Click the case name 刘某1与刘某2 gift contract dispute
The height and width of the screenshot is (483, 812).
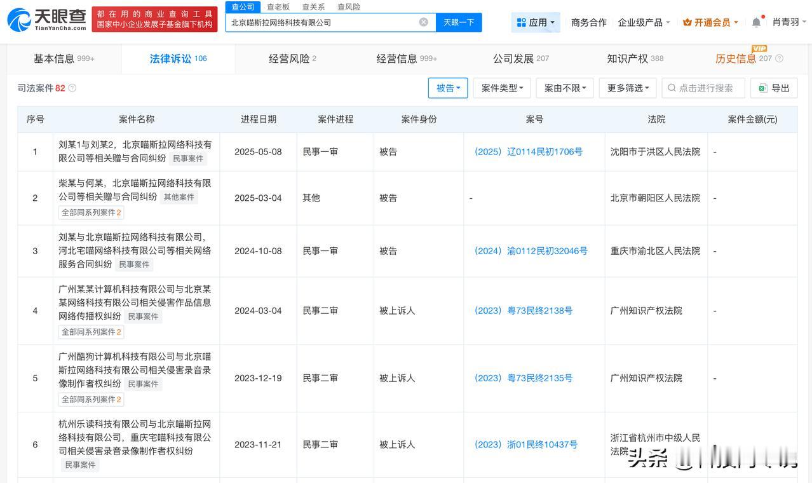[x=135, y=151]
